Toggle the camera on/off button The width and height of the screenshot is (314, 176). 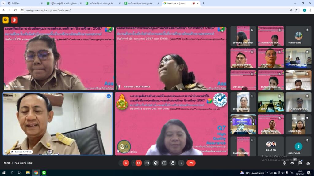(x=139, y=163)
